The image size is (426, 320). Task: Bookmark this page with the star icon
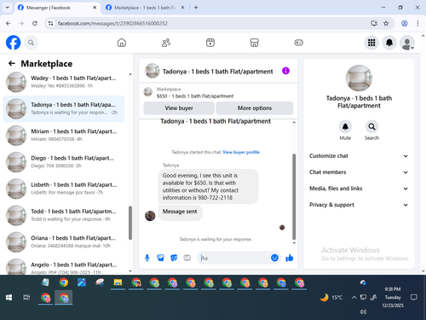pos(386,23)
